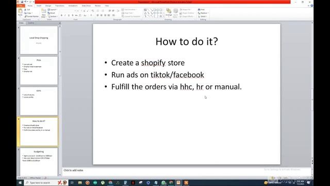
Task: Click the PowerPoint Help icon
Action: click(x=311, y=6)
